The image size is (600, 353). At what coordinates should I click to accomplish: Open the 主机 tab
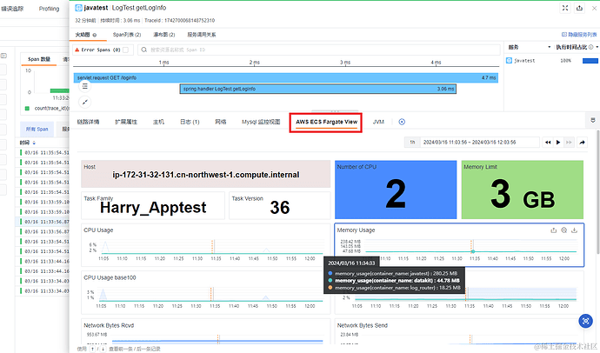pyautogui.click(x=158, y=122)
